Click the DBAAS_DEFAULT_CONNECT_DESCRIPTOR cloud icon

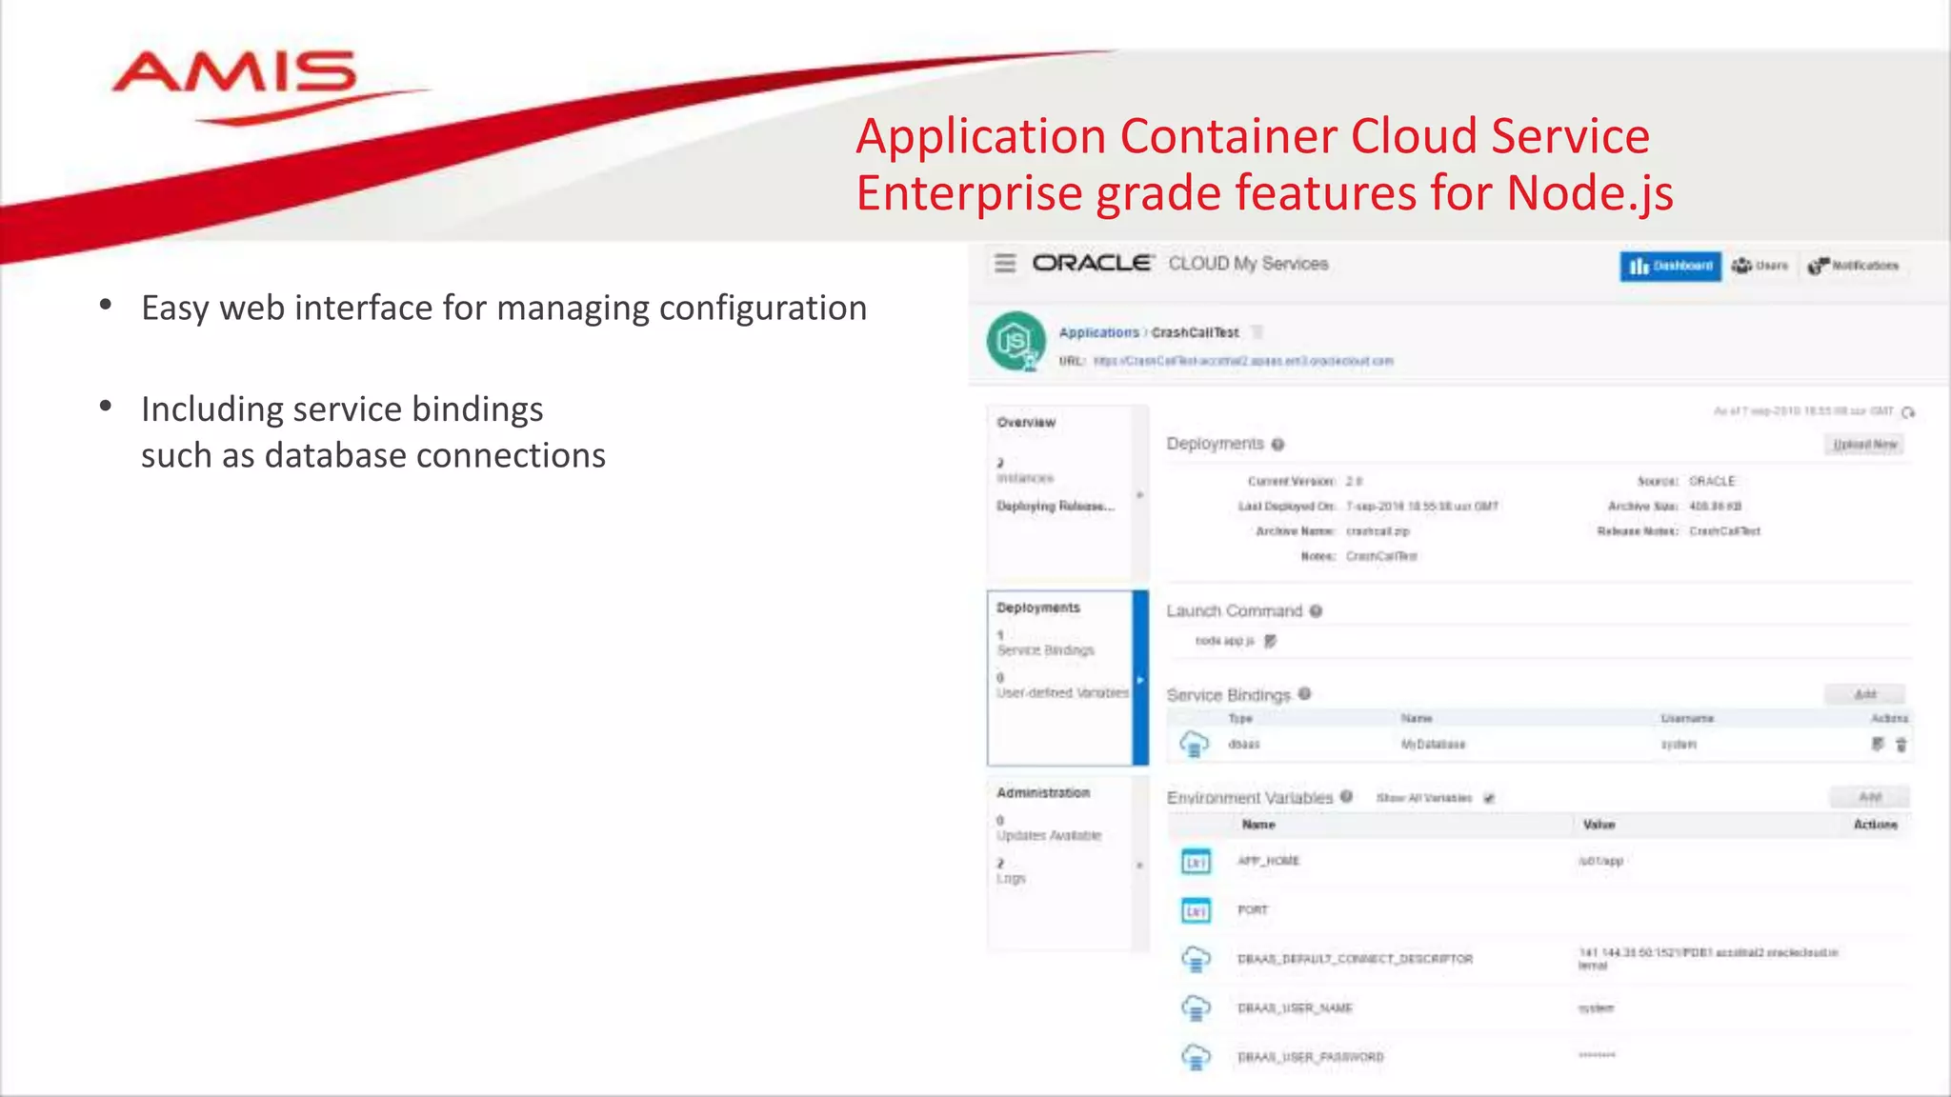coord(1196,959)
